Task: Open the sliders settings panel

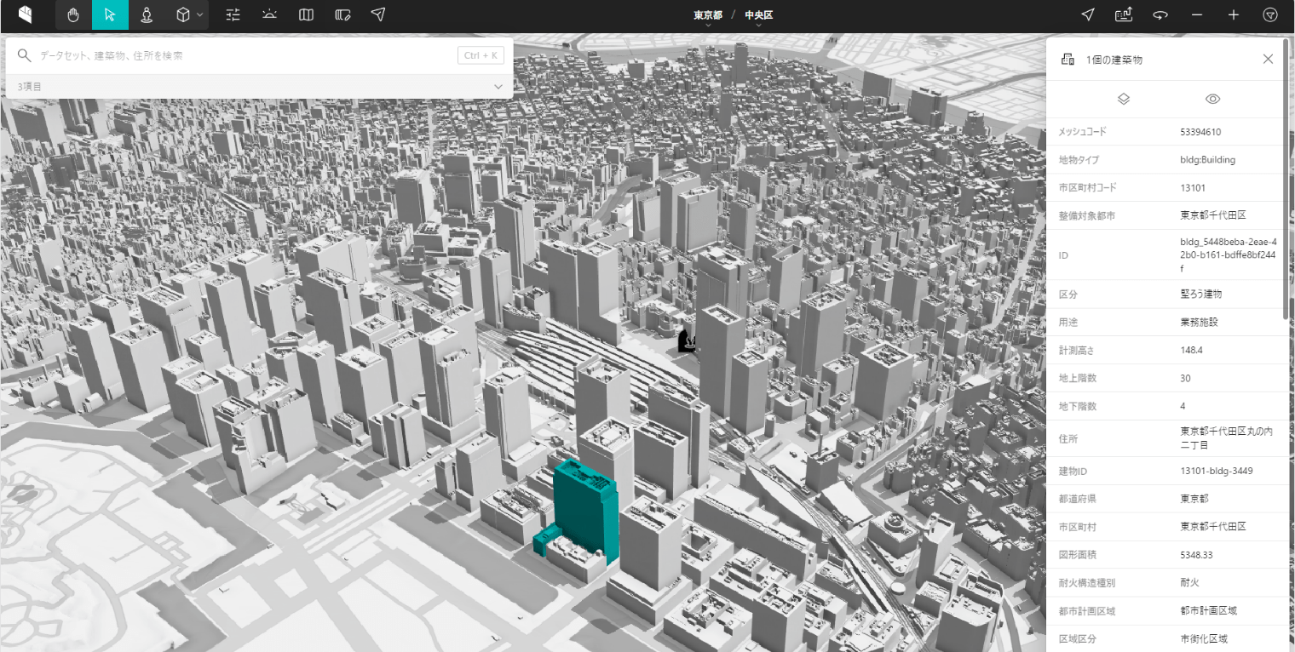Action: click(233, 14)
